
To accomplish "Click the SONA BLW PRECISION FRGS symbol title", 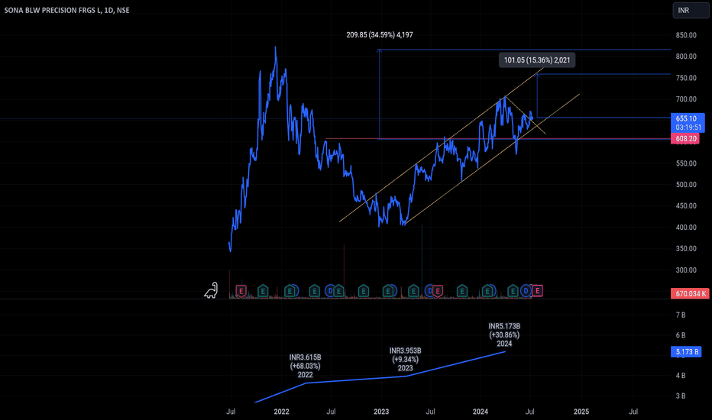I will tap(66, 10).
